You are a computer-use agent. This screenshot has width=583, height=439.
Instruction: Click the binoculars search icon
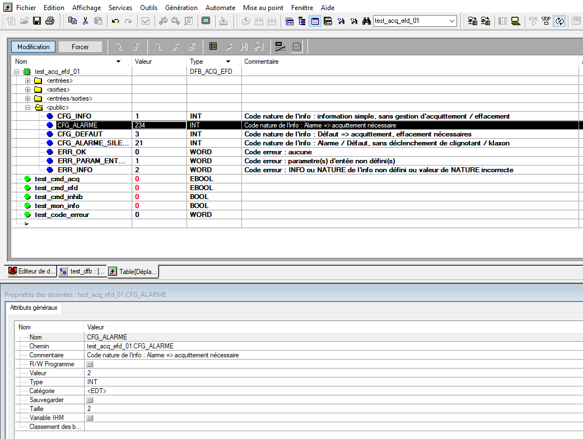tap(366, 21)
